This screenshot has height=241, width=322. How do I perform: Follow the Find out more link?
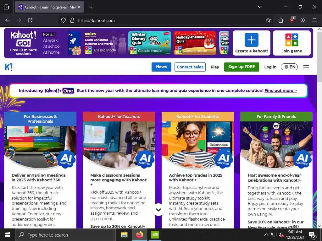click(280, 91)
